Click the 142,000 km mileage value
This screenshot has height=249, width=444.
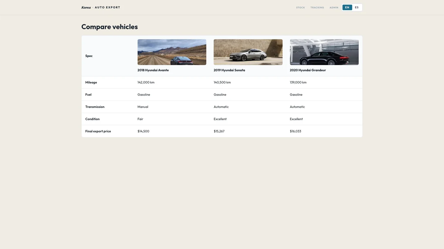click(146, 83)
